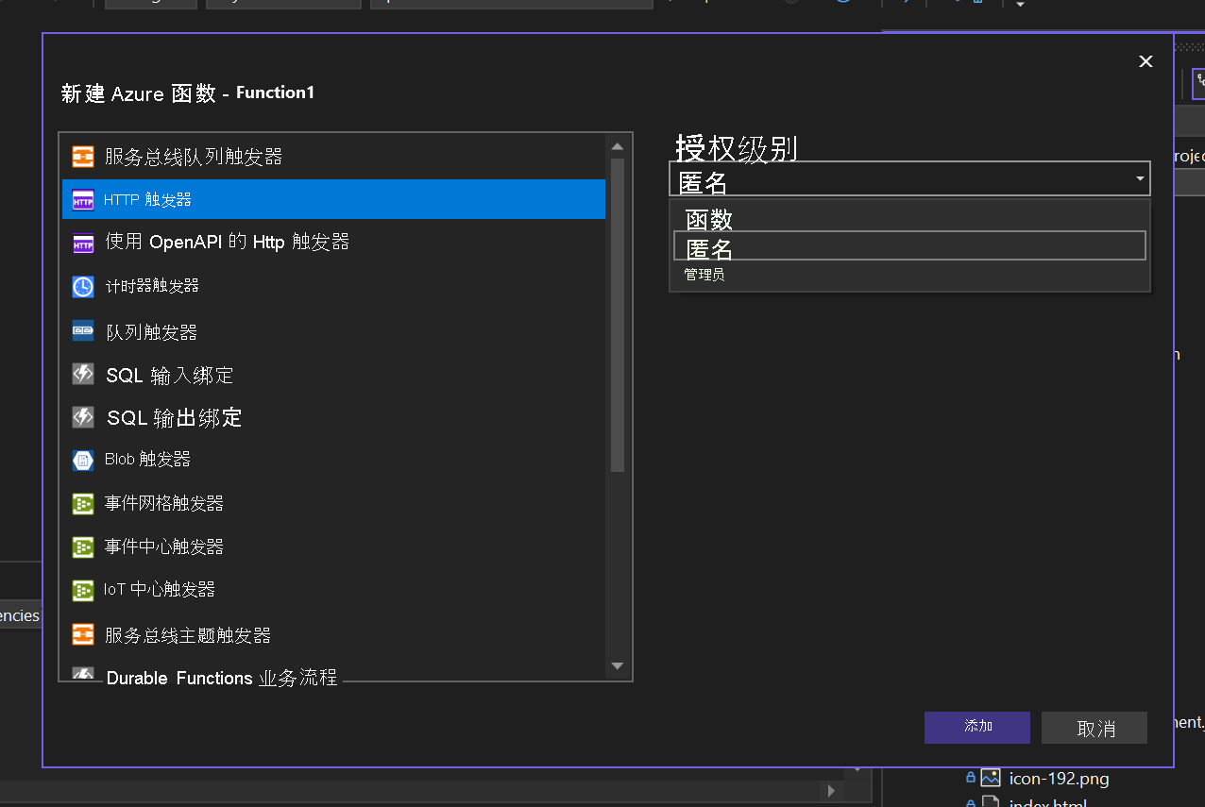This screenshot has height=807, width=1205.
Task: Close the 新建 Azure 函数 dialog
Action: pyautogui.click(x=1146, y=61)
